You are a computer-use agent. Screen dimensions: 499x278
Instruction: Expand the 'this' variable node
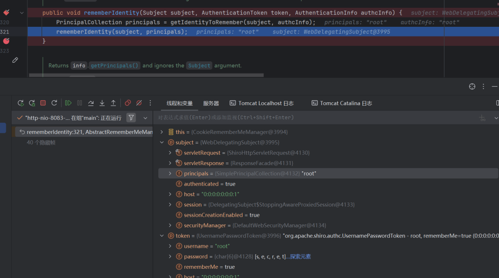[x=162, y=132]
